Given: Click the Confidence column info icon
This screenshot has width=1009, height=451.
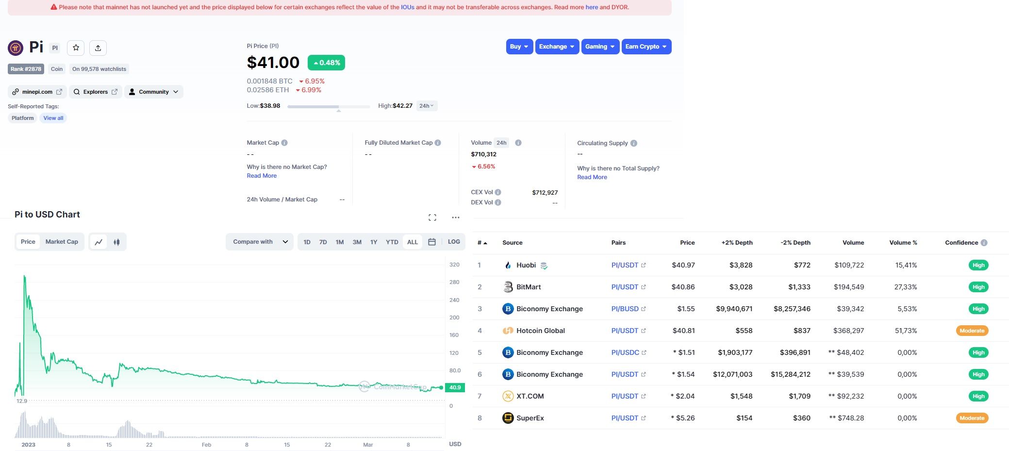Looking at the screenshot, I should (x=984, y=243).
